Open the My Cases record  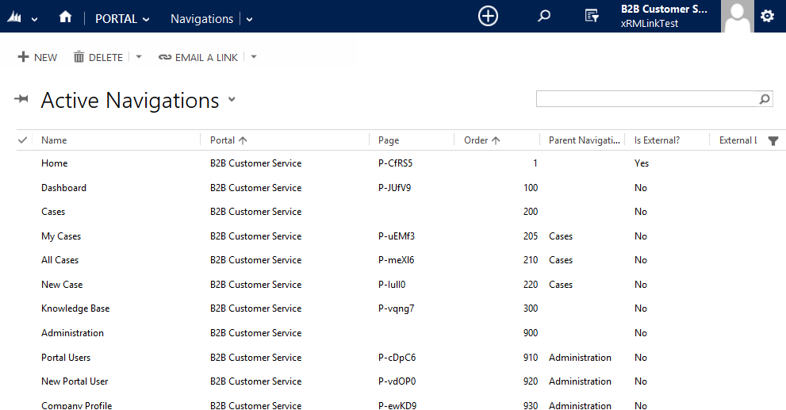click(x=60, y=236)
